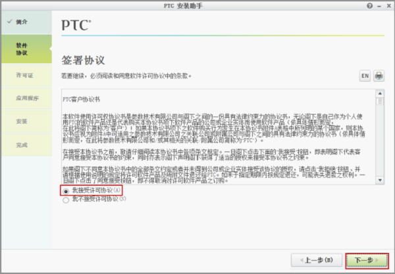The height and width of the screenshot is (274, 395).
Task: Click the checkmark next to 简介
Action: (10, 22)
